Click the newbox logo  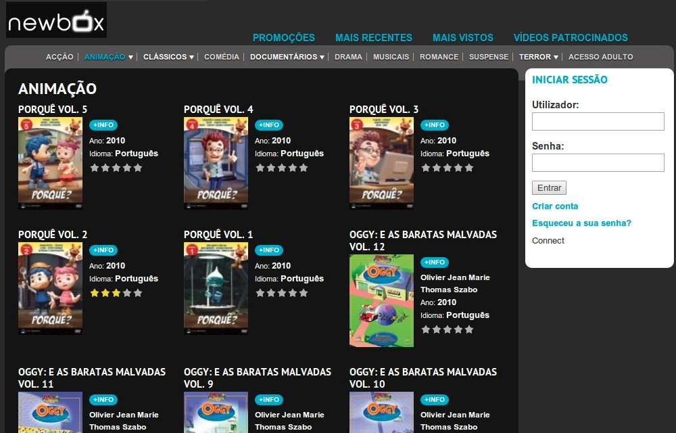[x=57, y=20]
